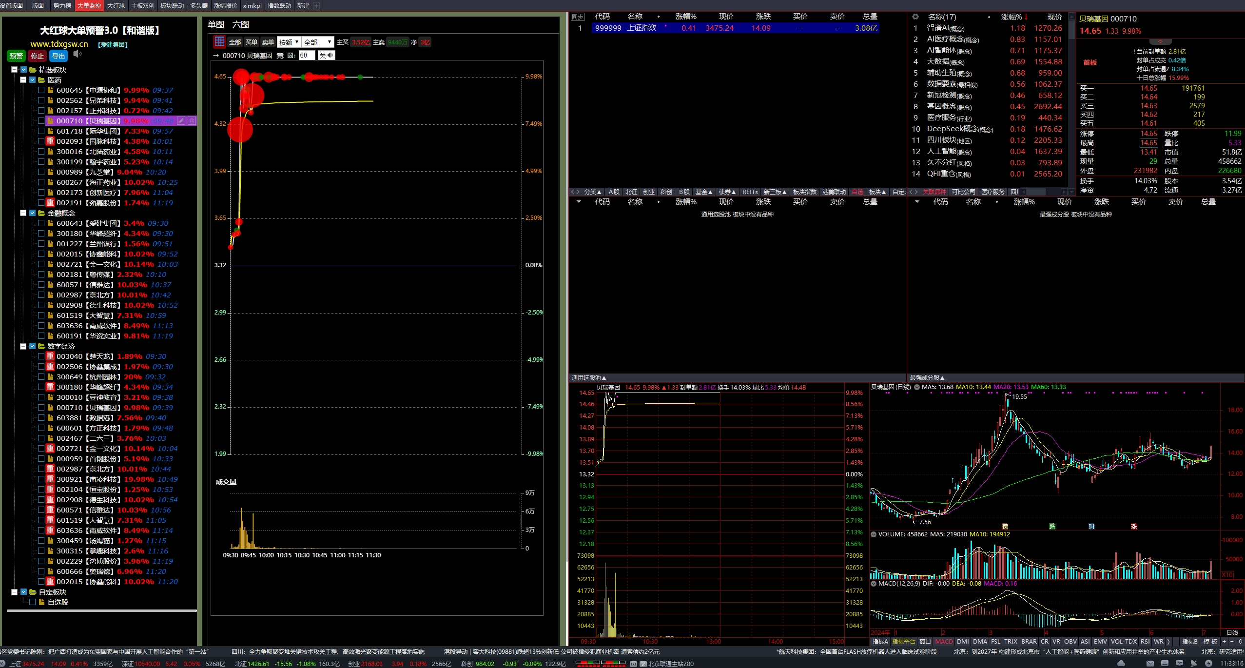Click the cloud icon in bottom status bar

[x=1121, y=664]
